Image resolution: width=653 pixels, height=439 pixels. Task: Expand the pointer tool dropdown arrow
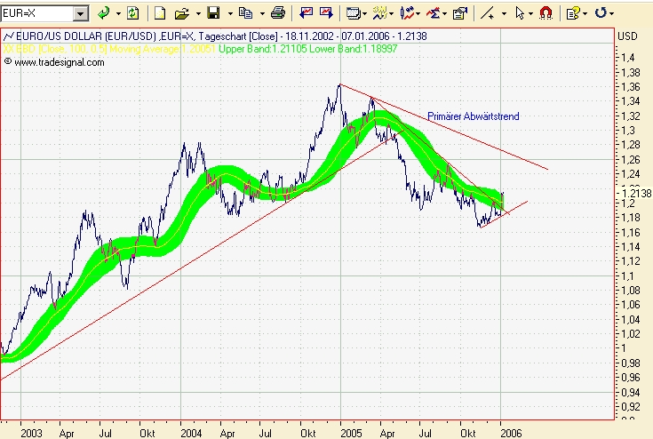530,13
